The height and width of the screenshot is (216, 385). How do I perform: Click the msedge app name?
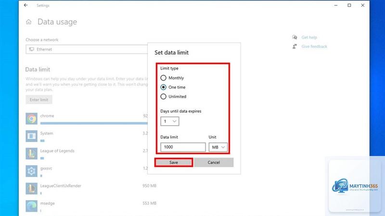click(x=47, y=203)
